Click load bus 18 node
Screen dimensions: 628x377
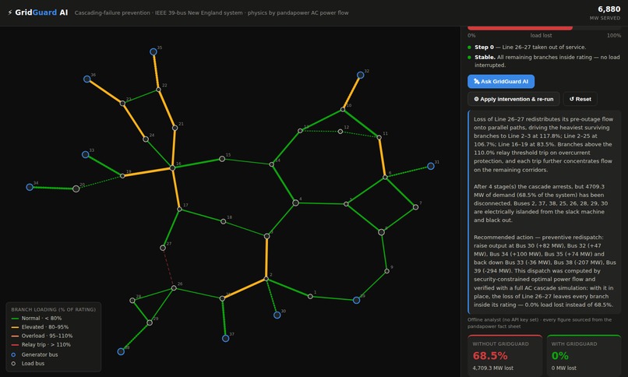[x=224, y=221]
